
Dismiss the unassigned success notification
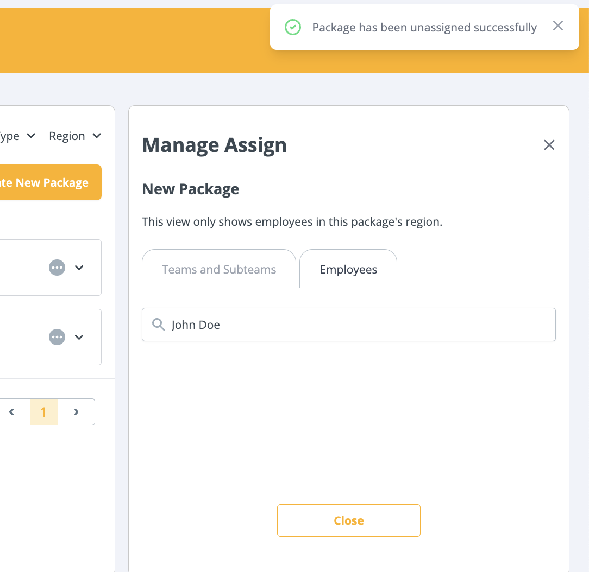click(557, 26)
